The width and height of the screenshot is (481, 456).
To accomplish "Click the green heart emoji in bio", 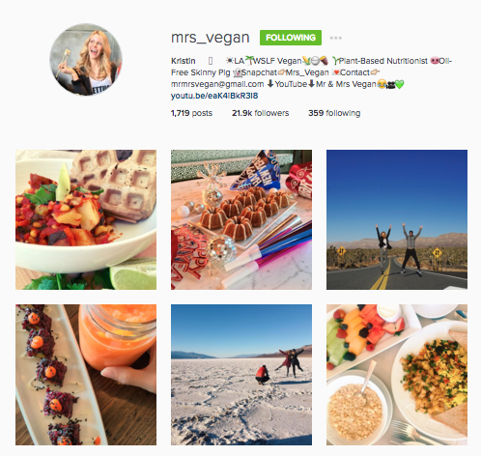I will click(400, 84).
